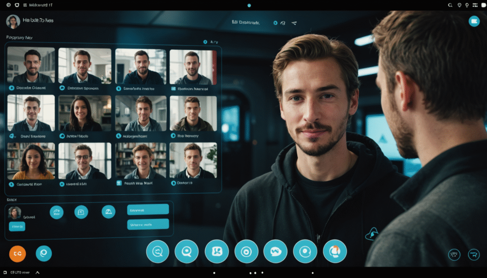The image size is (487, 278).
Task: Open the grid menu icon in the top-right bar
Action: pyautogui.click(x=475, y=5)
